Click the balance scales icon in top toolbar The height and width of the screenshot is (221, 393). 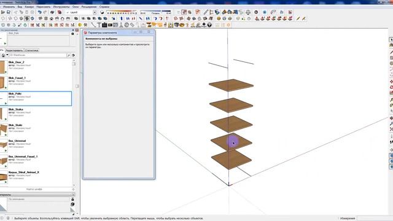(x=248, y=12)
